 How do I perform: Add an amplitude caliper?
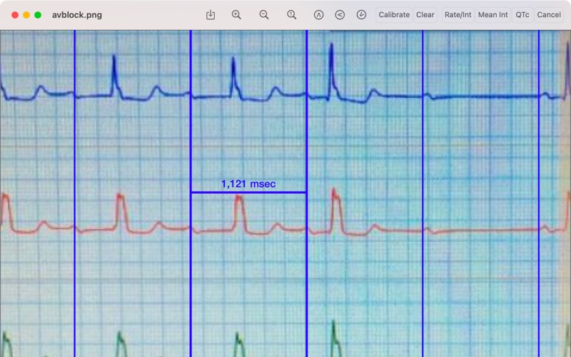point(318,15)
